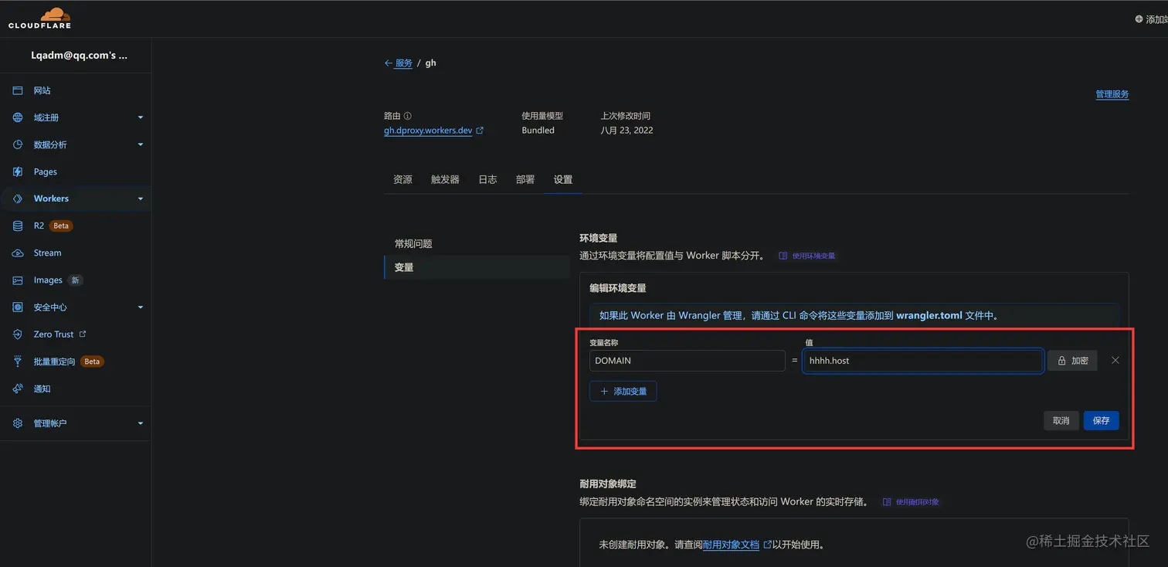Screen dimensions: 1168x567
Task: Open 使用耐用对象 help link
Action: (917, 502)
